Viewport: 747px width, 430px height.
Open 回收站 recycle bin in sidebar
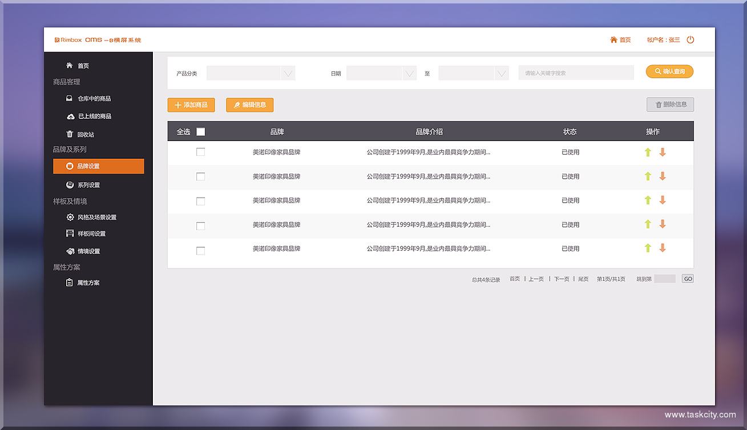pos(86,135)
